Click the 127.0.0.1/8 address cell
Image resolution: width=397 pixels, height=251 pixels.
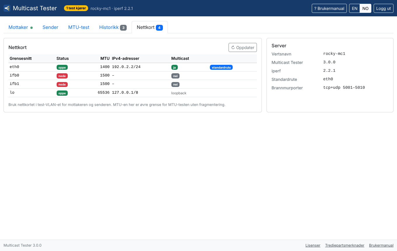(125, 93)
